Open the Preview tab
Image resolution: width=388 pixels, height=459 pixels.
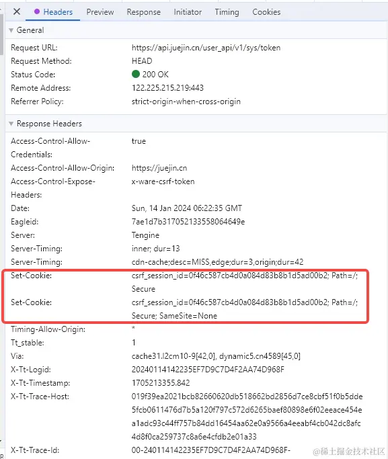pyautogui.click(x=100, y=12)
